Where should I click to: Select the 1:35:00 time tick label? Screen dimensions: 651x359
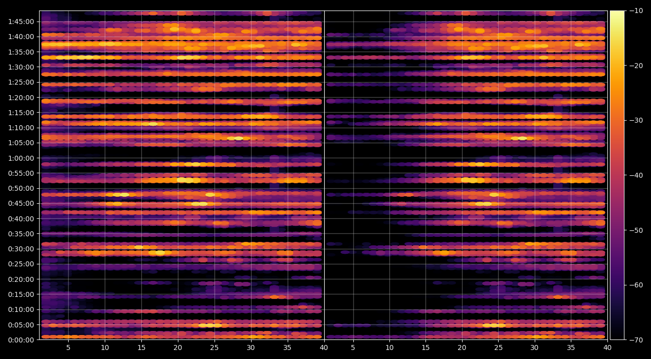[21, 52]
